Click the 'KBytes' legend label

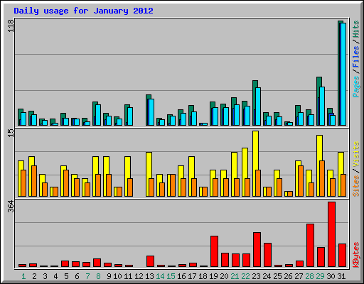[x=356, y=255]
